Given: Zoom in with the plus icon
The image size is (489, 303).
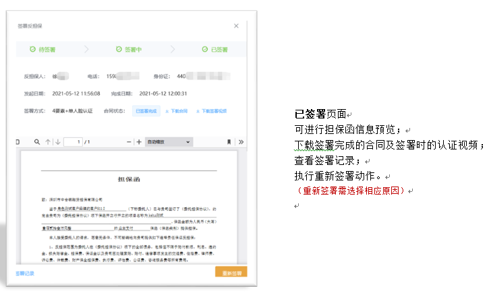Looking at the screenshot, I should (x=140, y=142).
